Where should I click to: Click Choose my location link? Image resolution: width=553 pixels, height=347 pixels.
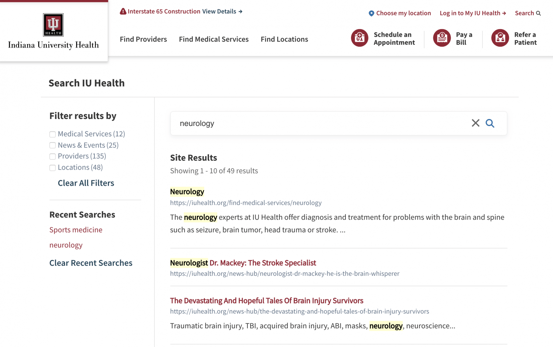403,13
